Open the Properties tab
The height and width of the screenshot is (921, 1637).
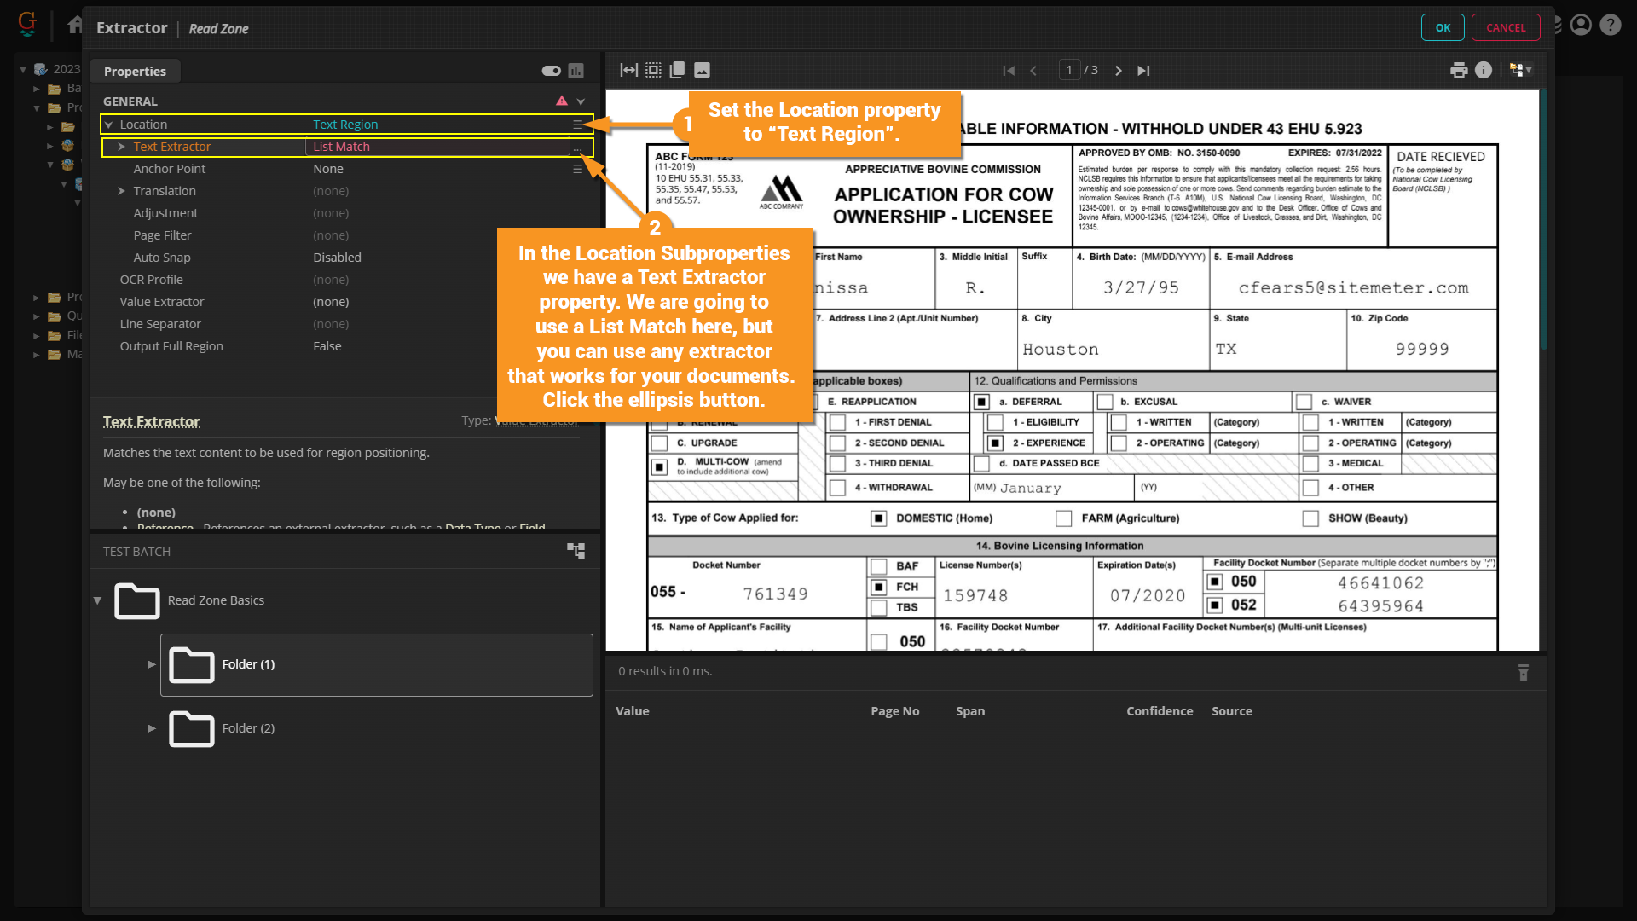[x=135, y=72]
